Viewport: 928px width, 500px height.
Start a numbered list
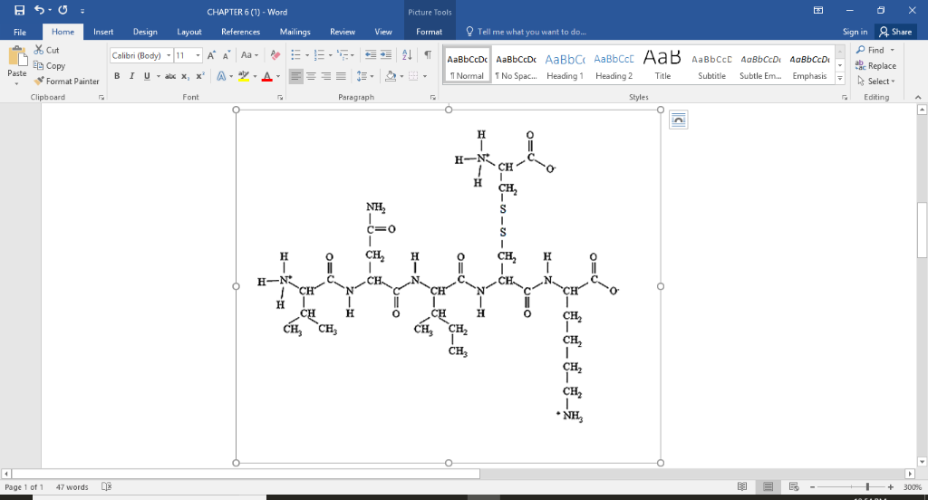click(320, 55)
